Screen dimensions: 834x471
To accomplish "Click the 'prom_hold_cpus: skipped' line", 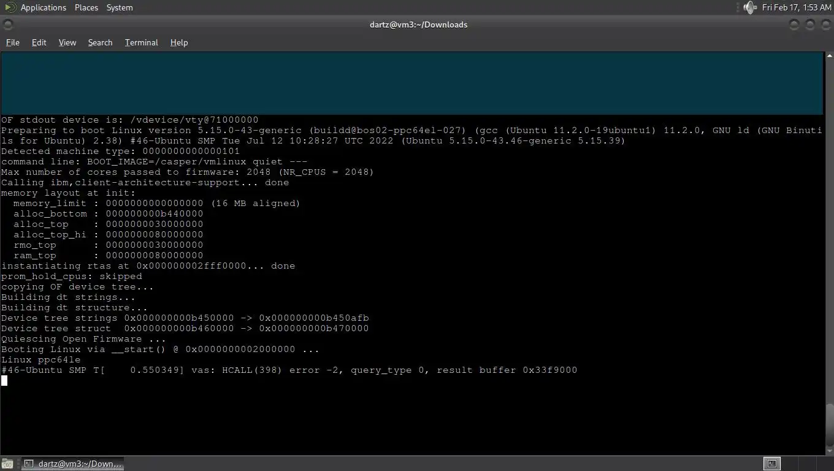I will tap(72, 277).
